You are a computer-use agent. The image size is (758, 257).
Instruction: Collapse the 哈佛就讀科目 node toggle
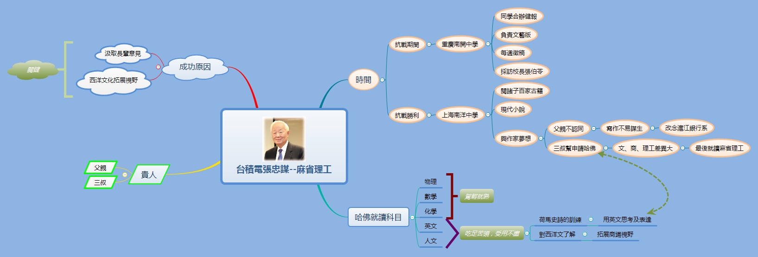(412, 217)
